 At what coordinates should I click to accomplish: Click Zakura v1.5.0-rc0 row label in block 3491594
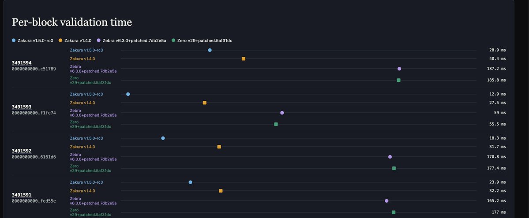86,50
